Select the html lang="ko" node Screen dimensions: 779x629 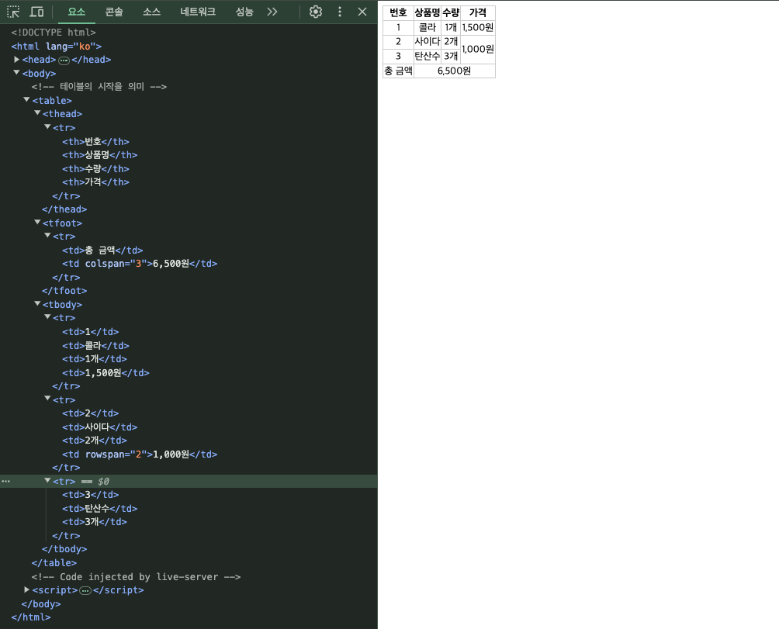pyautogui.click(x=56, y=47)
